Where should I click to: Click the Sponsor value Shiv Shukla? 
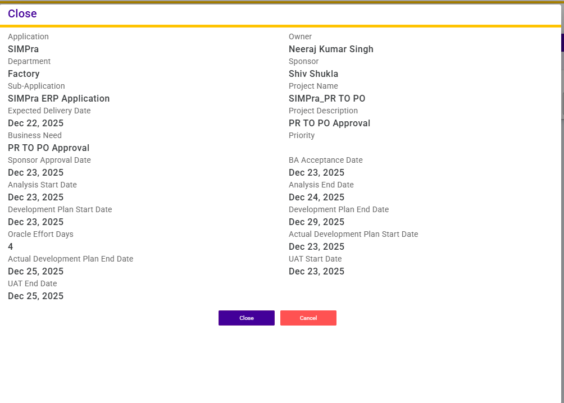pyautogui.click(x=313, y=74)
